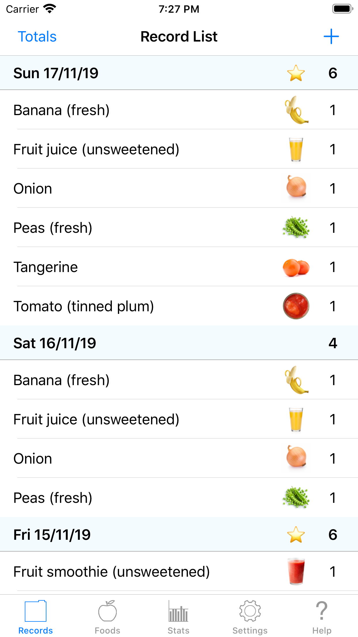Select the tangerine image in Tangerine row
Image resolution: width=358 pixels, height=637 pixels.
tap(296, 267)
